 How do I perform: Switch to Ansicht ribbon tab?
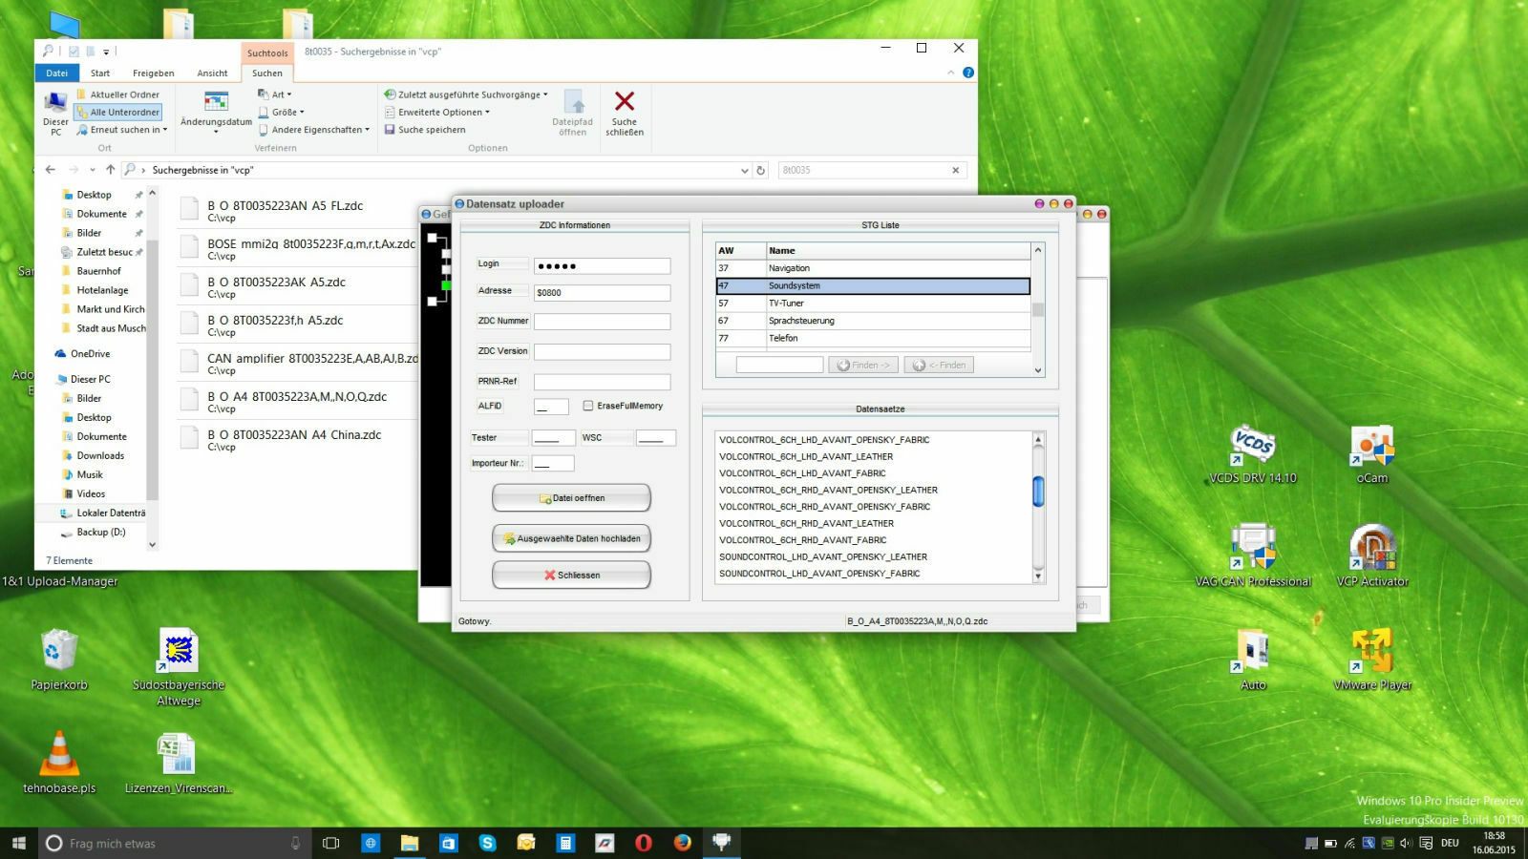pyautogui.click(x=212, y=73)
